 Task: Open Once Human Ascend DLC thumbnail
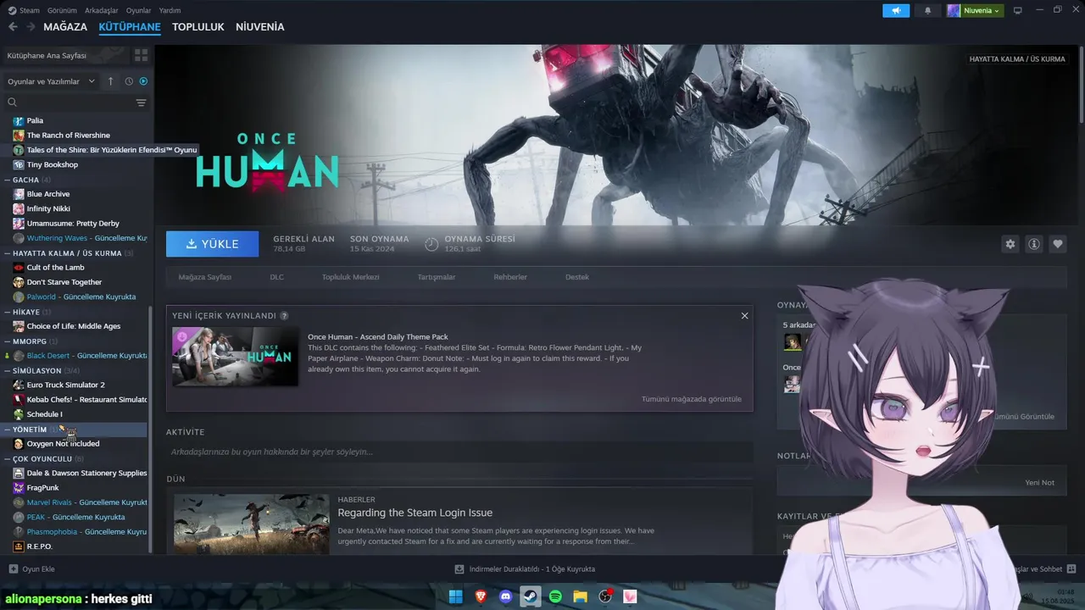(x=235, y=357)
